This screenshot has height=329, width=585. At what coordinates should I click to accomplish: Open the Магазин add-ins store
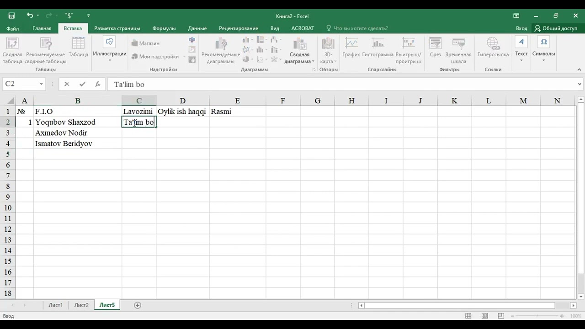click(145, 43)
